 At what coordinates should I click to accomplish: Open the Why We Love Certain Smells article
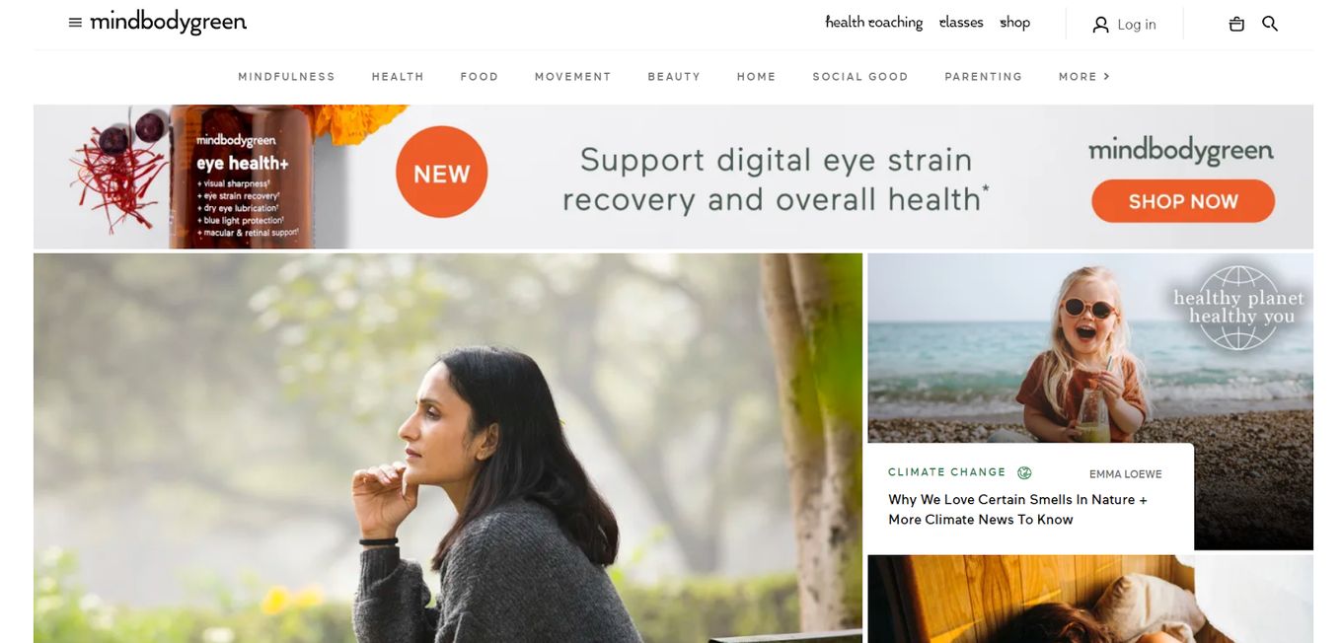pyautogui.click(x=1017, y=510)
